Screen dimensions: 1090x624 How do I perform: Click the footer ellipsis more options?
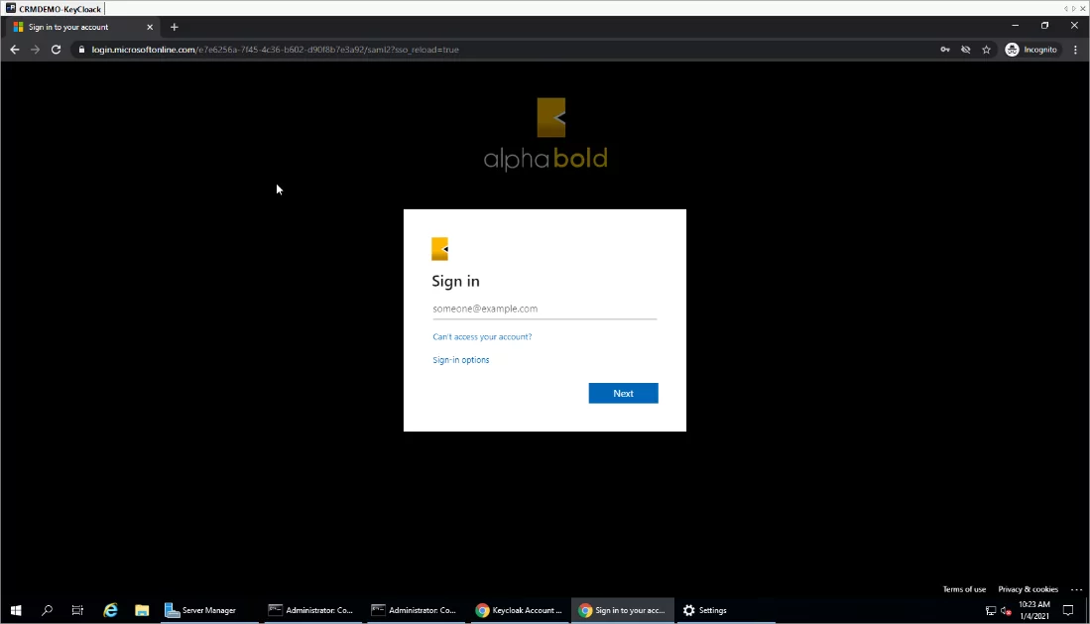pyautogui.click(x=1076, y=589)
